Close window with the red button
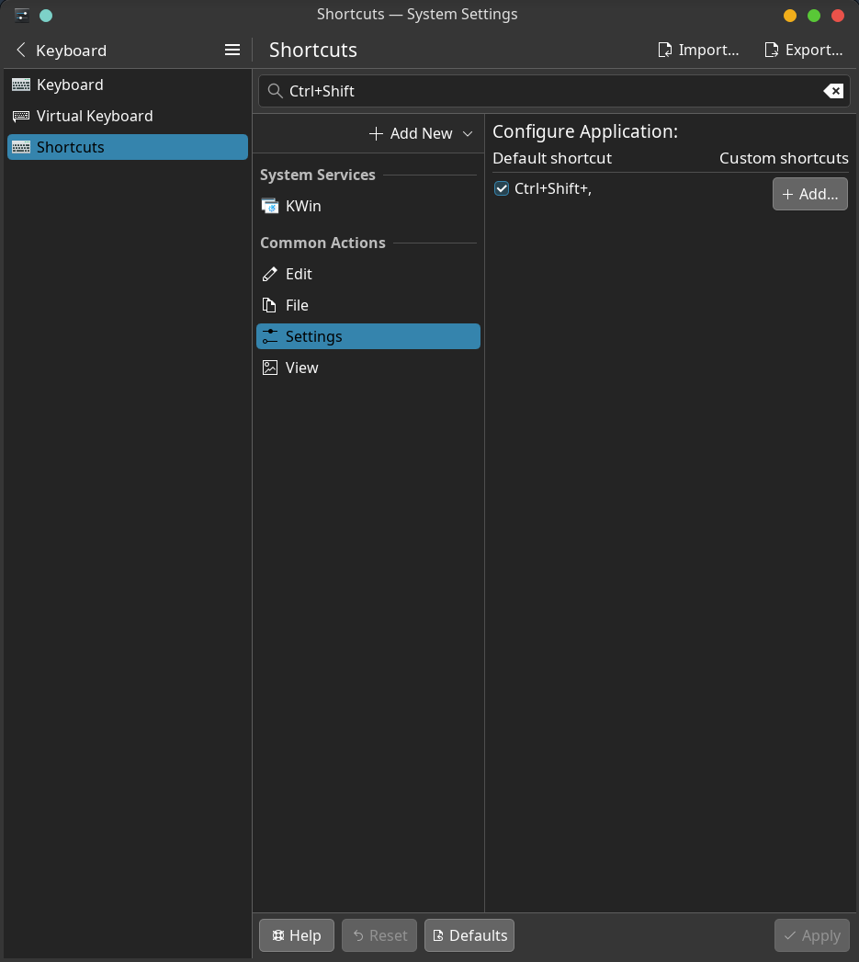859x962 pixels. pyautogui.click(x=838, y=16)
